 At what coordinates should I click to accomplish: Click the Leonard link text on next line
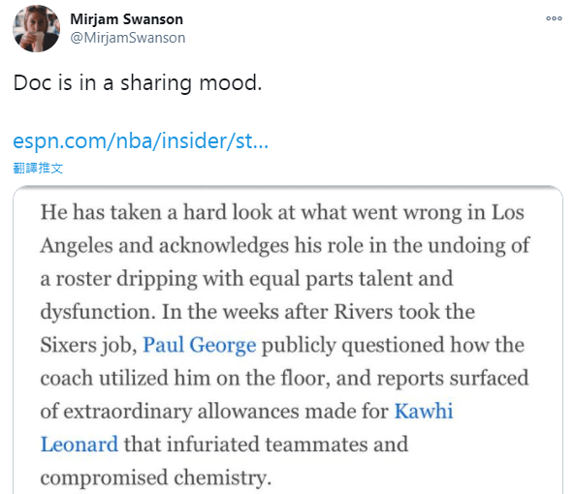80,445
